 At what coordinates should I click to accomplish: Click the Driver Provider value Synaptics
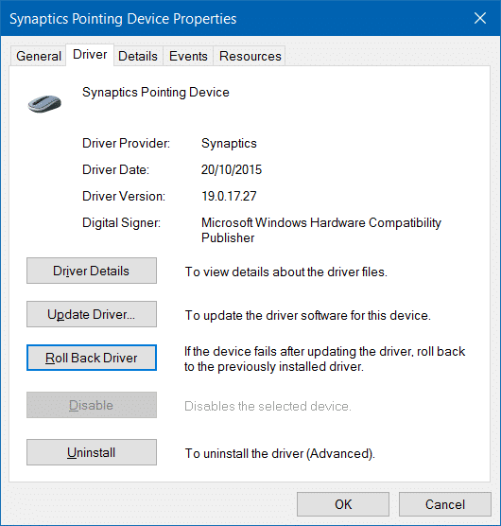pyautogui.click(x=229, y=144)
